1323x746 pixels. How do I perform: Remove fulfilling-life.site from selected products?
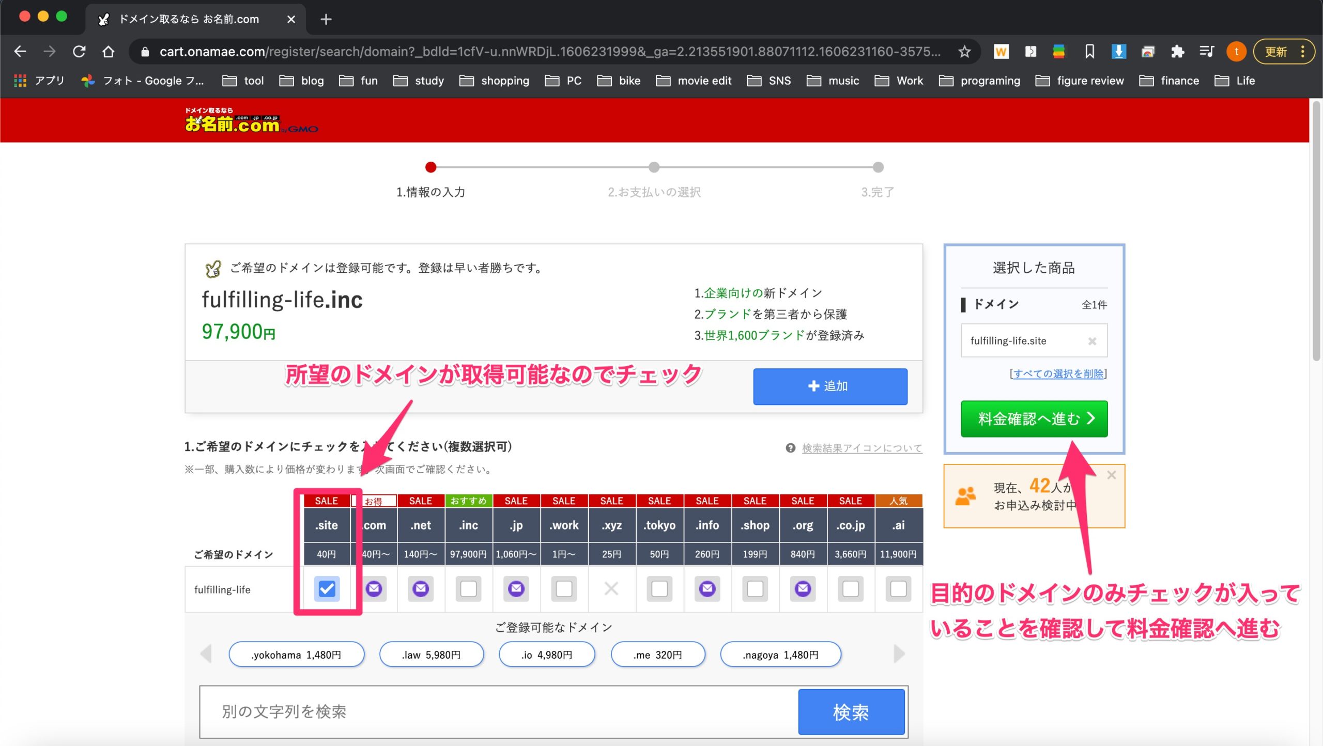(1091, 341)
